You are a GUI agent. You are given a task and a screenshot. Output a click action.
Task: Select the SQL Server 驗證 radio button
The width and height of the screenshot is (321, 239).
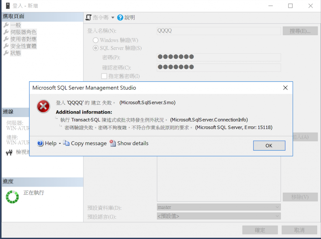click(95, 48)
